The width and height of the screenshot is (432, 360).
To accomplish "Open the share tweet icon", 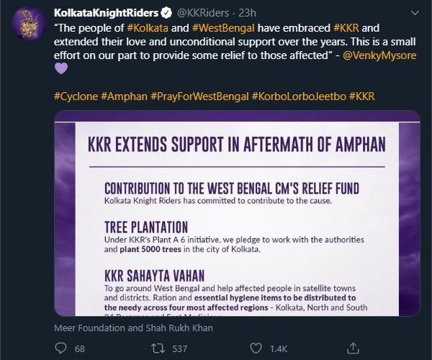I will pos(353,348).
